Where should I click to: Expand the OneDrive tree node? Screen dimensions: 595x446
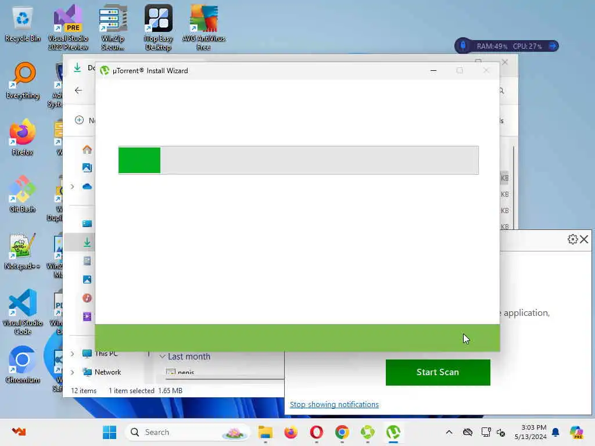coord(72,186)
